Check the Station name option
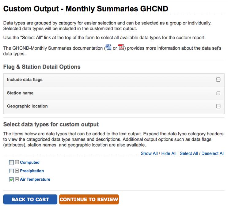Viewport: 228px width, 207px height. tap(218, 93)
